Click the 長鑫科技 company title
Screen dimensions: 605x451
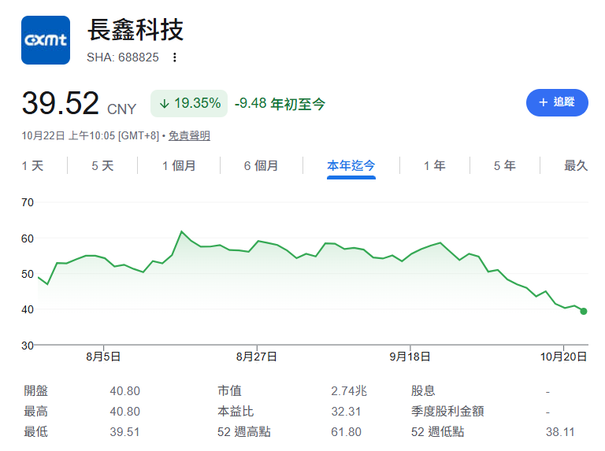point(135,30)
